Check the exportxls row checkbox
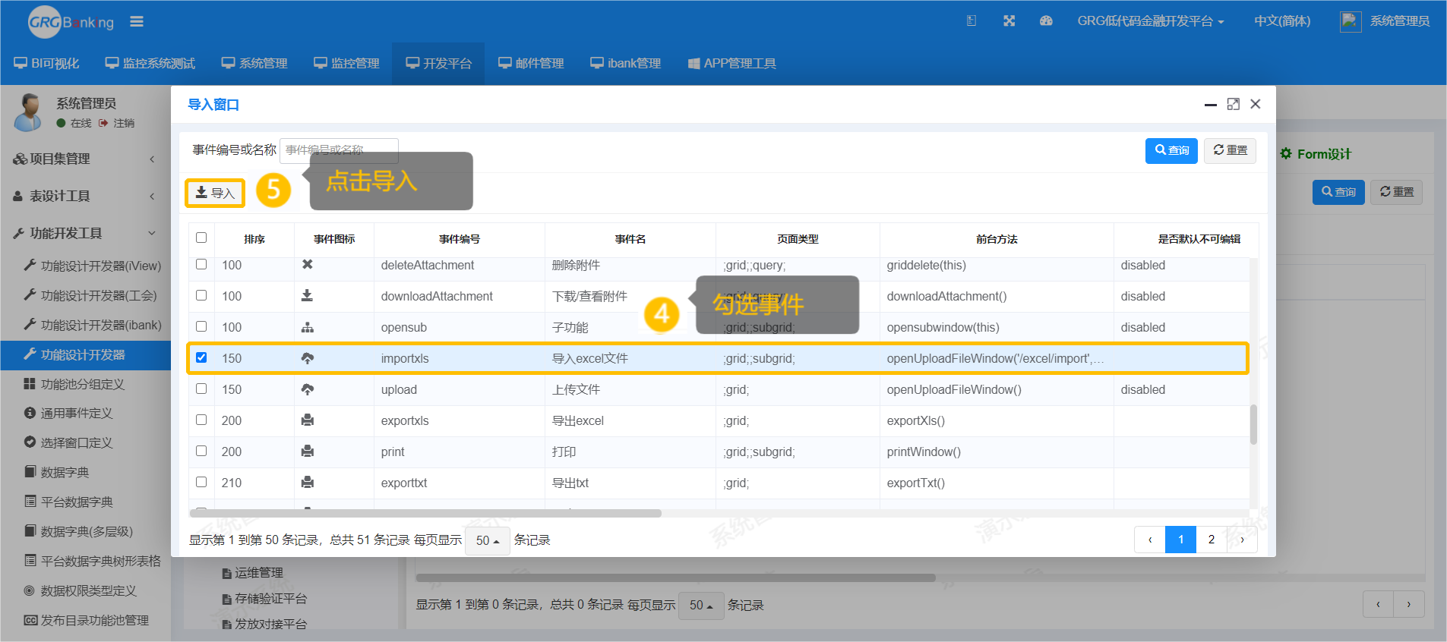Screen dimensions: 1447x642 pyautogui.click(x=201, y=420)
